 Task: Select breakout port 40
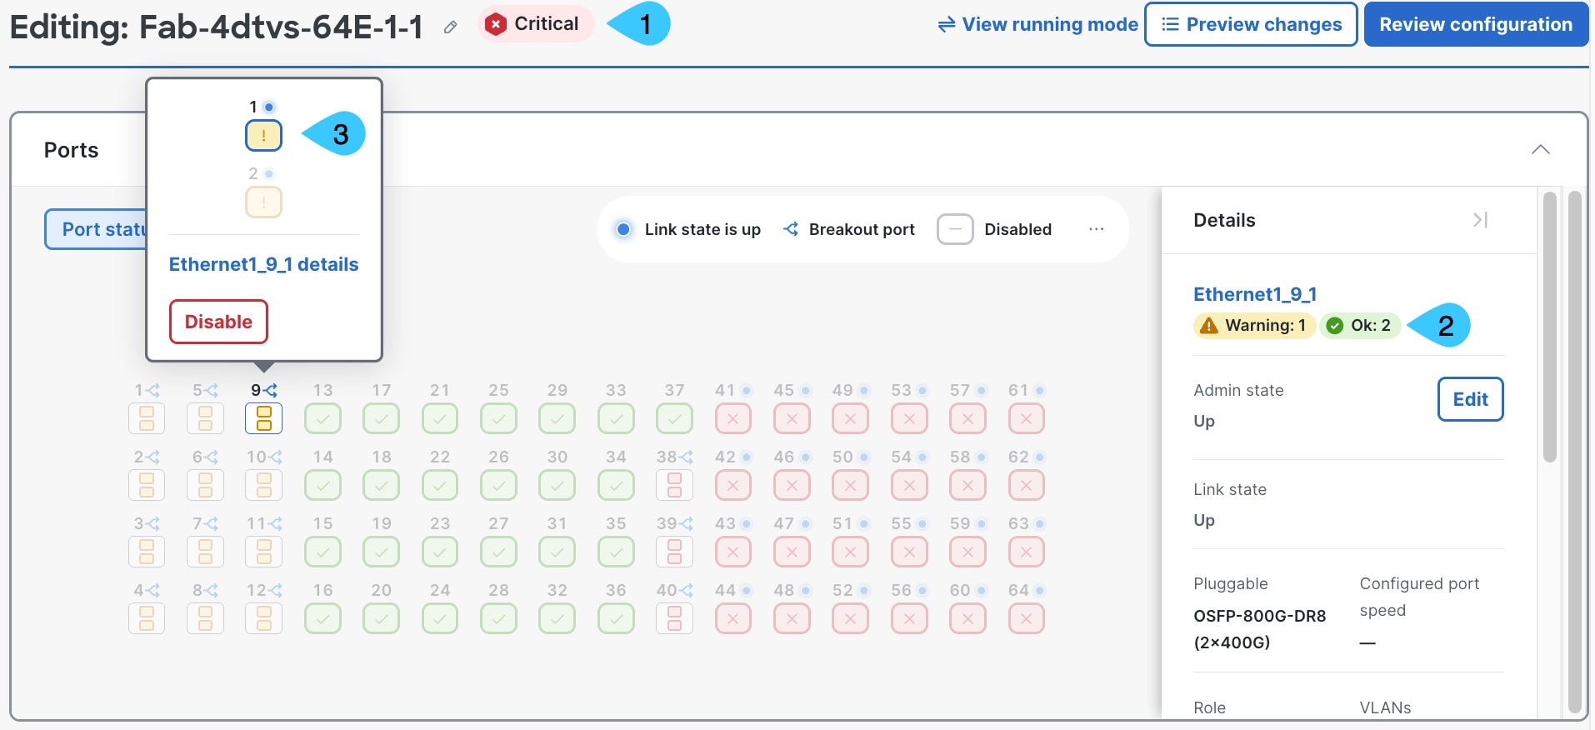click(674, 618)
